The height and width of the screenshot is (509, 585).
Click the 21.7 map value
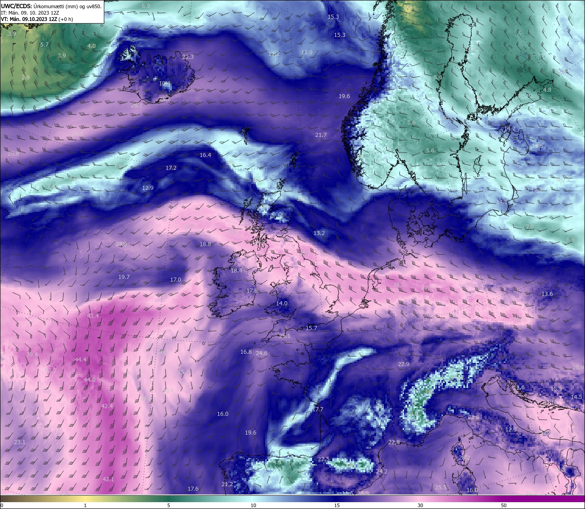coord(321,135)
